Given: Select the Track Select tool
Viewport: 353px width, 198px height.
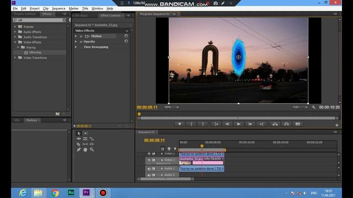Looking at the screenshot, I should [x=85, y=133].
